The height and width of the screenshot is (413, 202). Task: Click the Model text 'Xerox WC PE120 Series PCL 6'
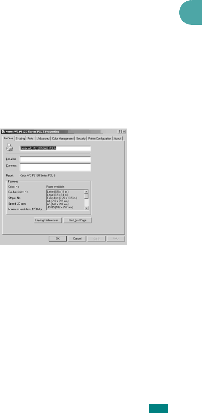point(37,175)
